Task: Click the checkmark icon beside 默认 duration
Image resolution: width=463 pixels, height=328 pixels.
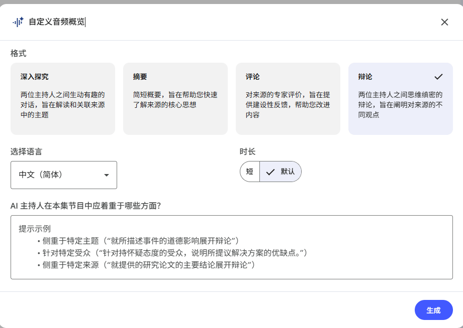Action: pyautogui.click(x=270, y=171)
